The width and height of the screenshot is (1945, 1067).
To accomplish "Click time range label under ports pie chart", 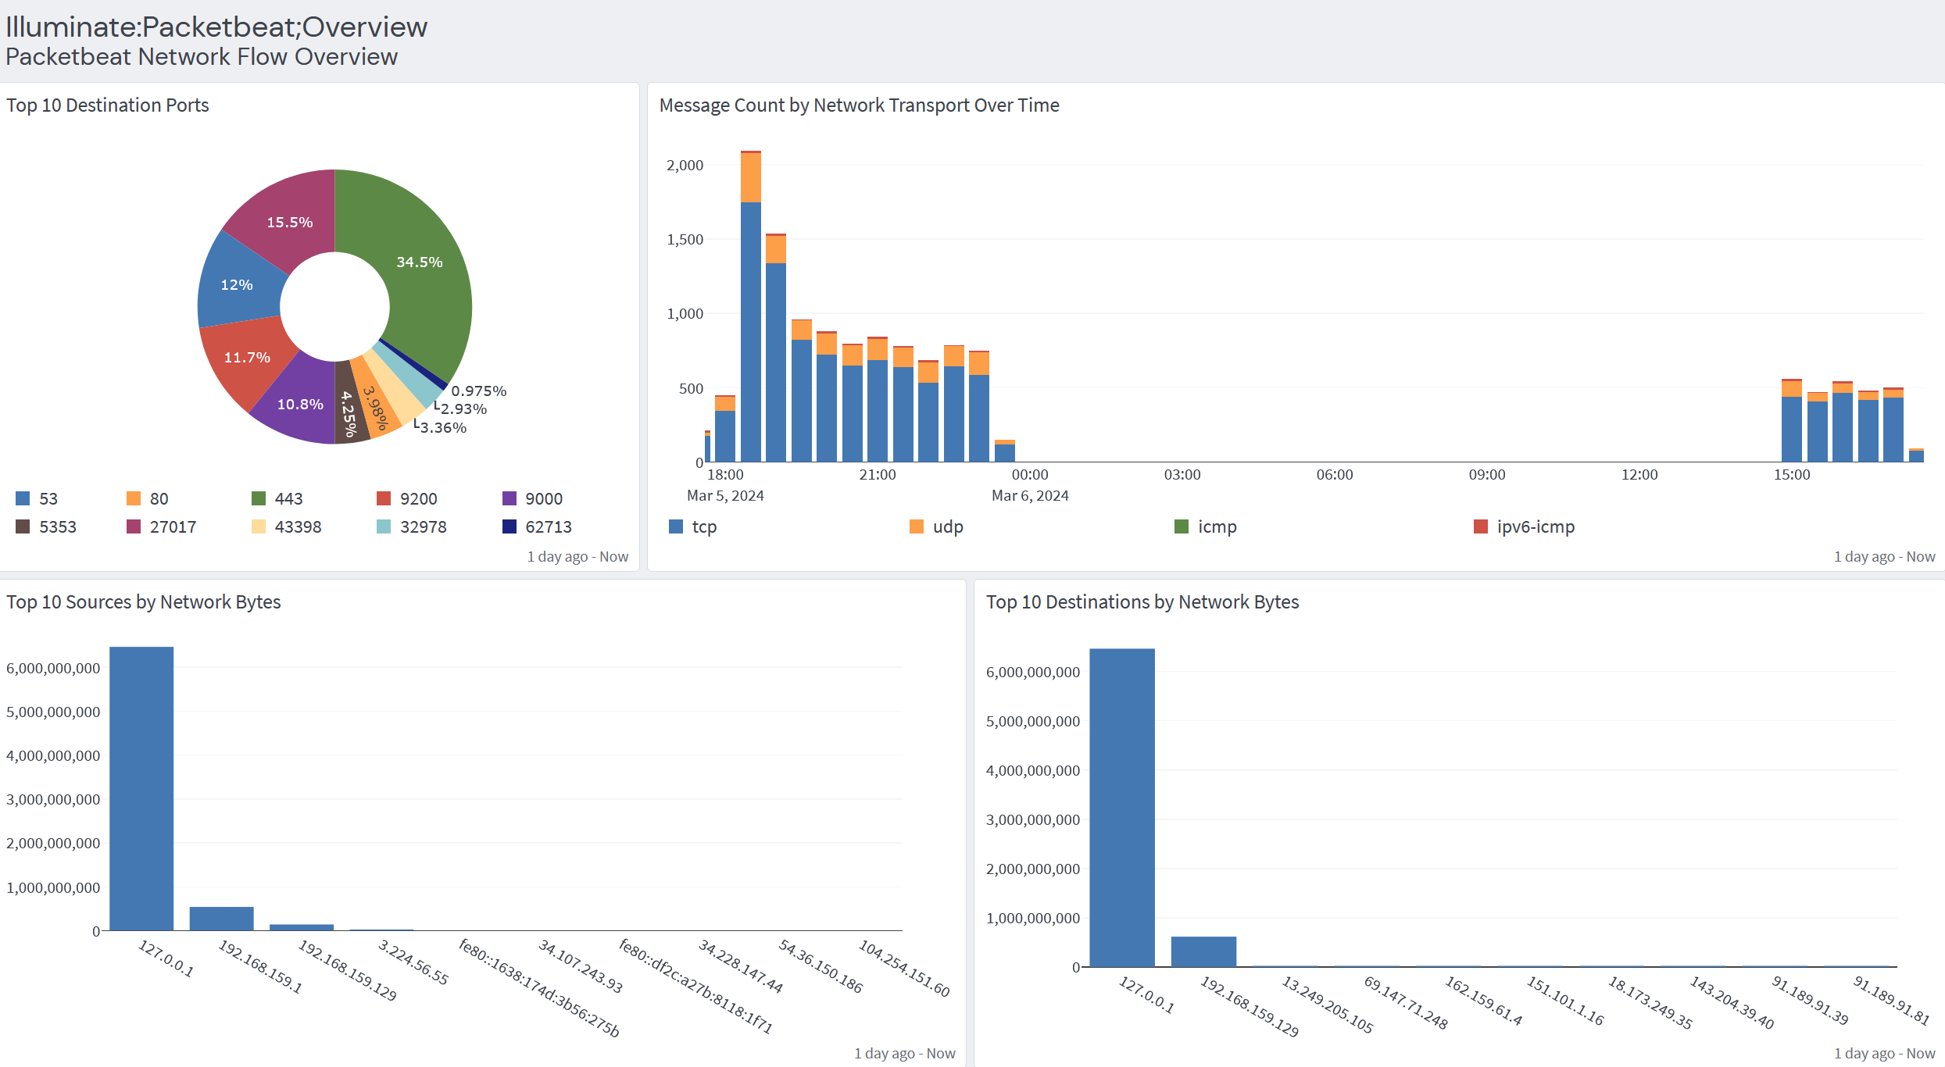I will click(577, 556).
